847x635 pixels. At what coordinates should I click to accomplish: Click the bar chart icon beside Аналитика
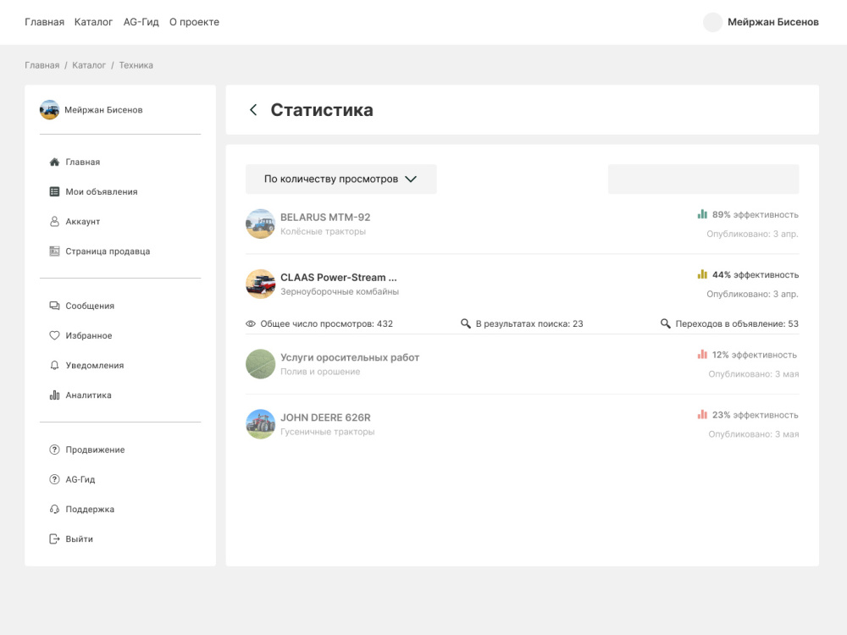pos(54,395)
